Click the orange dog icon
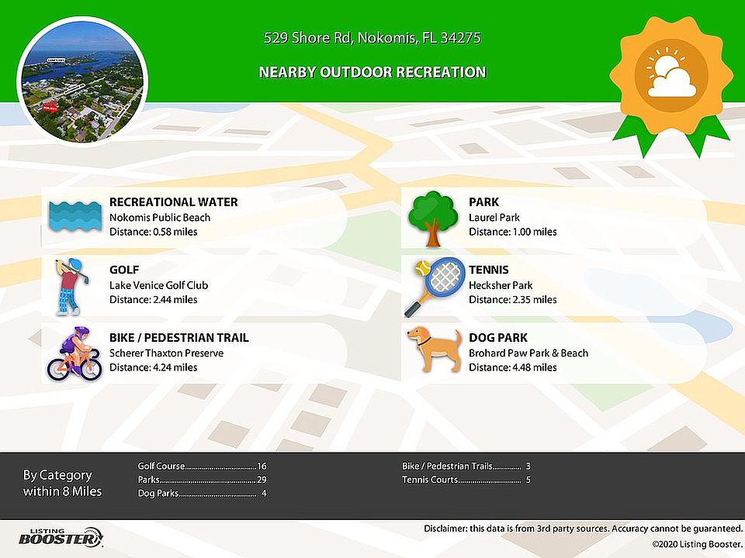The height and width of the screenshot is (558, 745). [x=431, y=349]
